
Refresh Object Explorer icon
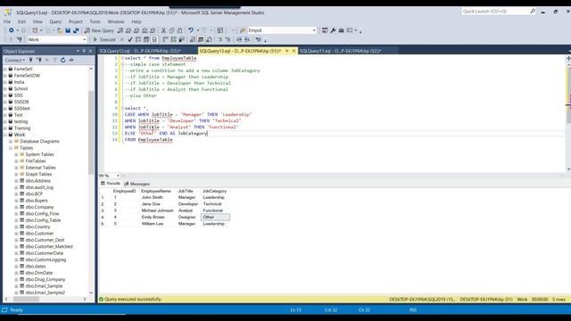pos(63,60)
